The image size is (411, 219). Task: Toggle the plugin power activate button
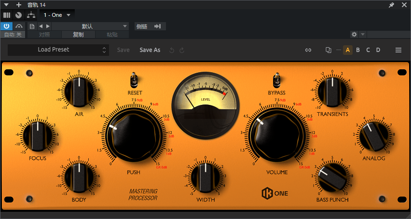[7, 26]
